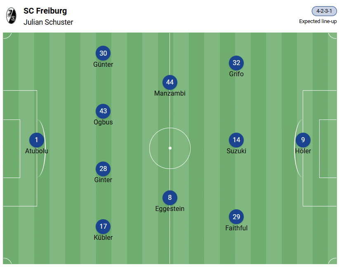The image size is (339, 267).
Task: Click the Expected line-up label
Action: (318, 21)
